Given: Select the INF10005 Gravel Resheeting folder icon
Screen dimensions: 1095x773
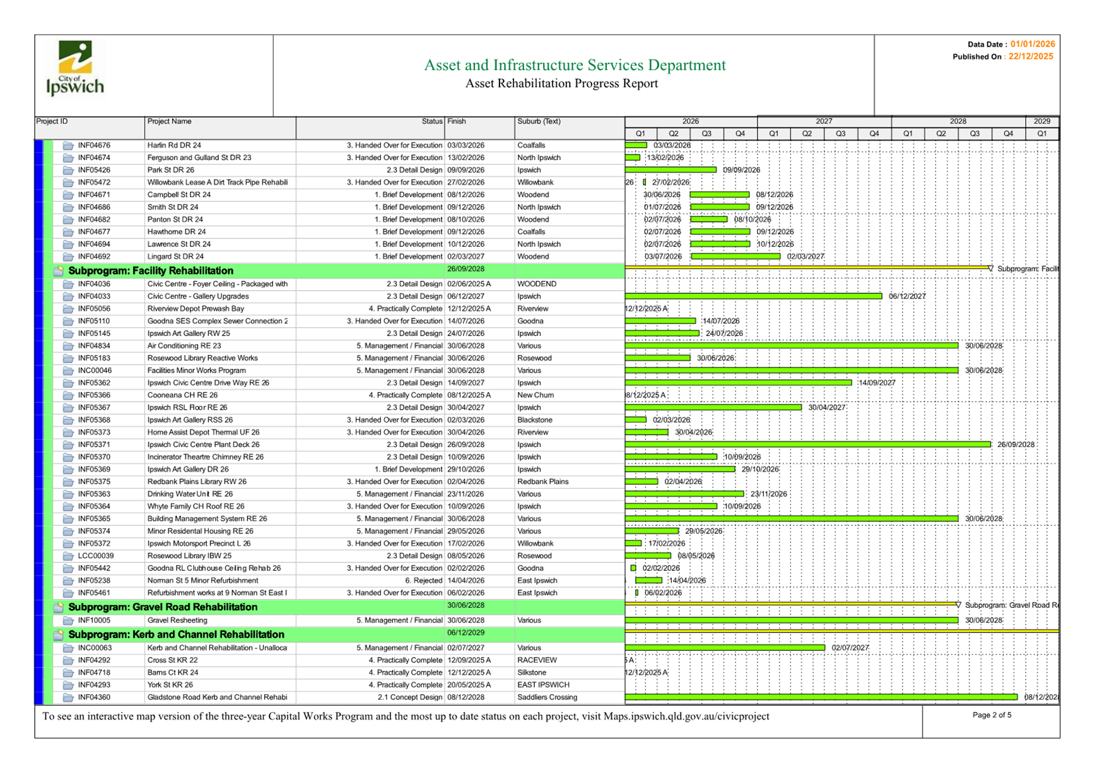Looking at the screenshot, I should 68,621.
